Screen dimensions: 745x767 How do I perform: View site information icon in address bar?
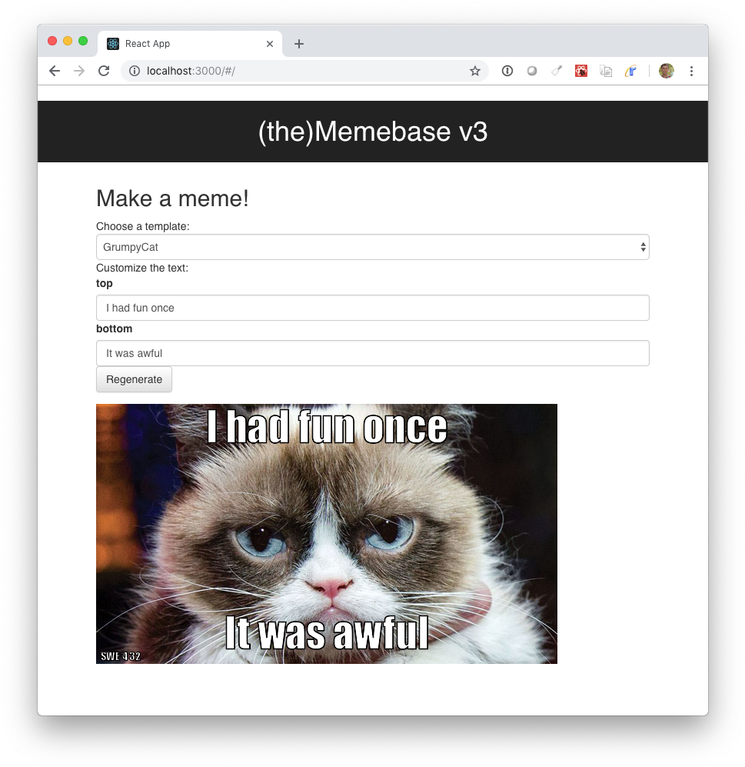134,71
